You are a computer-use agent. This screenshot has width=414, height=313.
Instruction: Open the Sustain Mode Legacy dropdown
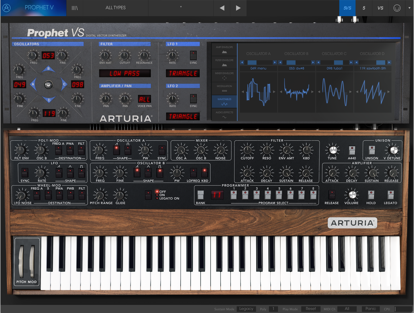[246, 309]
